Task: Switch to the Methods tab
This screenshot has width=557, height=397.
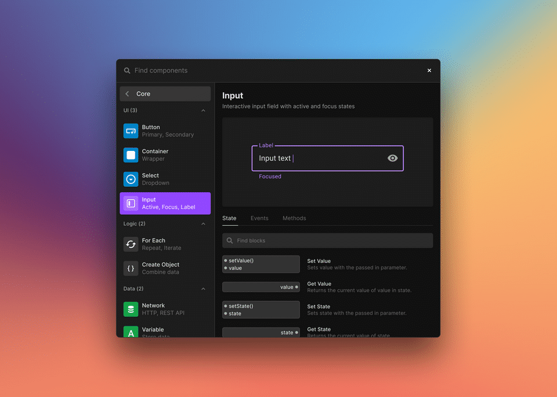Action: tap(294, 218)
